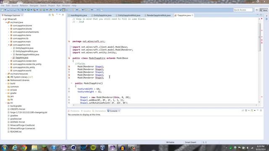Screen dimensions: 269x151
Task: Select EntitySapphire.java in tree
Action: point(24,48)
